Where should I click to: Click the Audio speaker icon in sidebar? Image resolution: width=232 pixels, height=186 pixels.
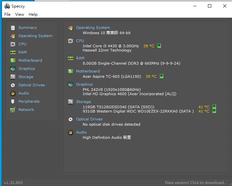pos(13,93)
